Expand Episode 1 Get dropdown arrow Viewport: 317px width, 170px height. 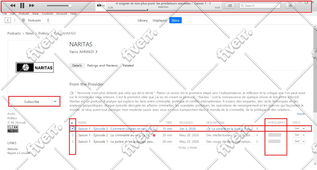(303, 141)
